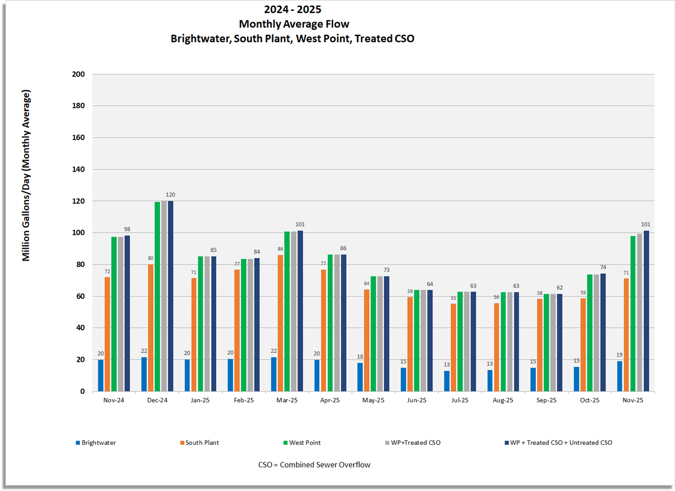Click the CSO = Combined Sewer Overflow footnote
675x491 pixels.
(x=314, y=465)
